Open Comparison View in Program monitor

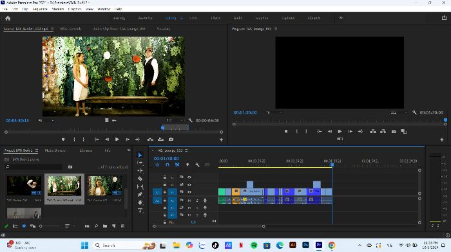(x=404, y=131)
